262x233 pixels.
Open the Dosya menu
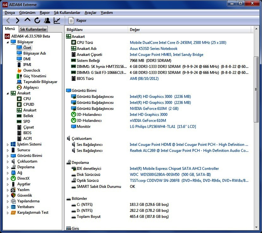[x=10, y=13]
